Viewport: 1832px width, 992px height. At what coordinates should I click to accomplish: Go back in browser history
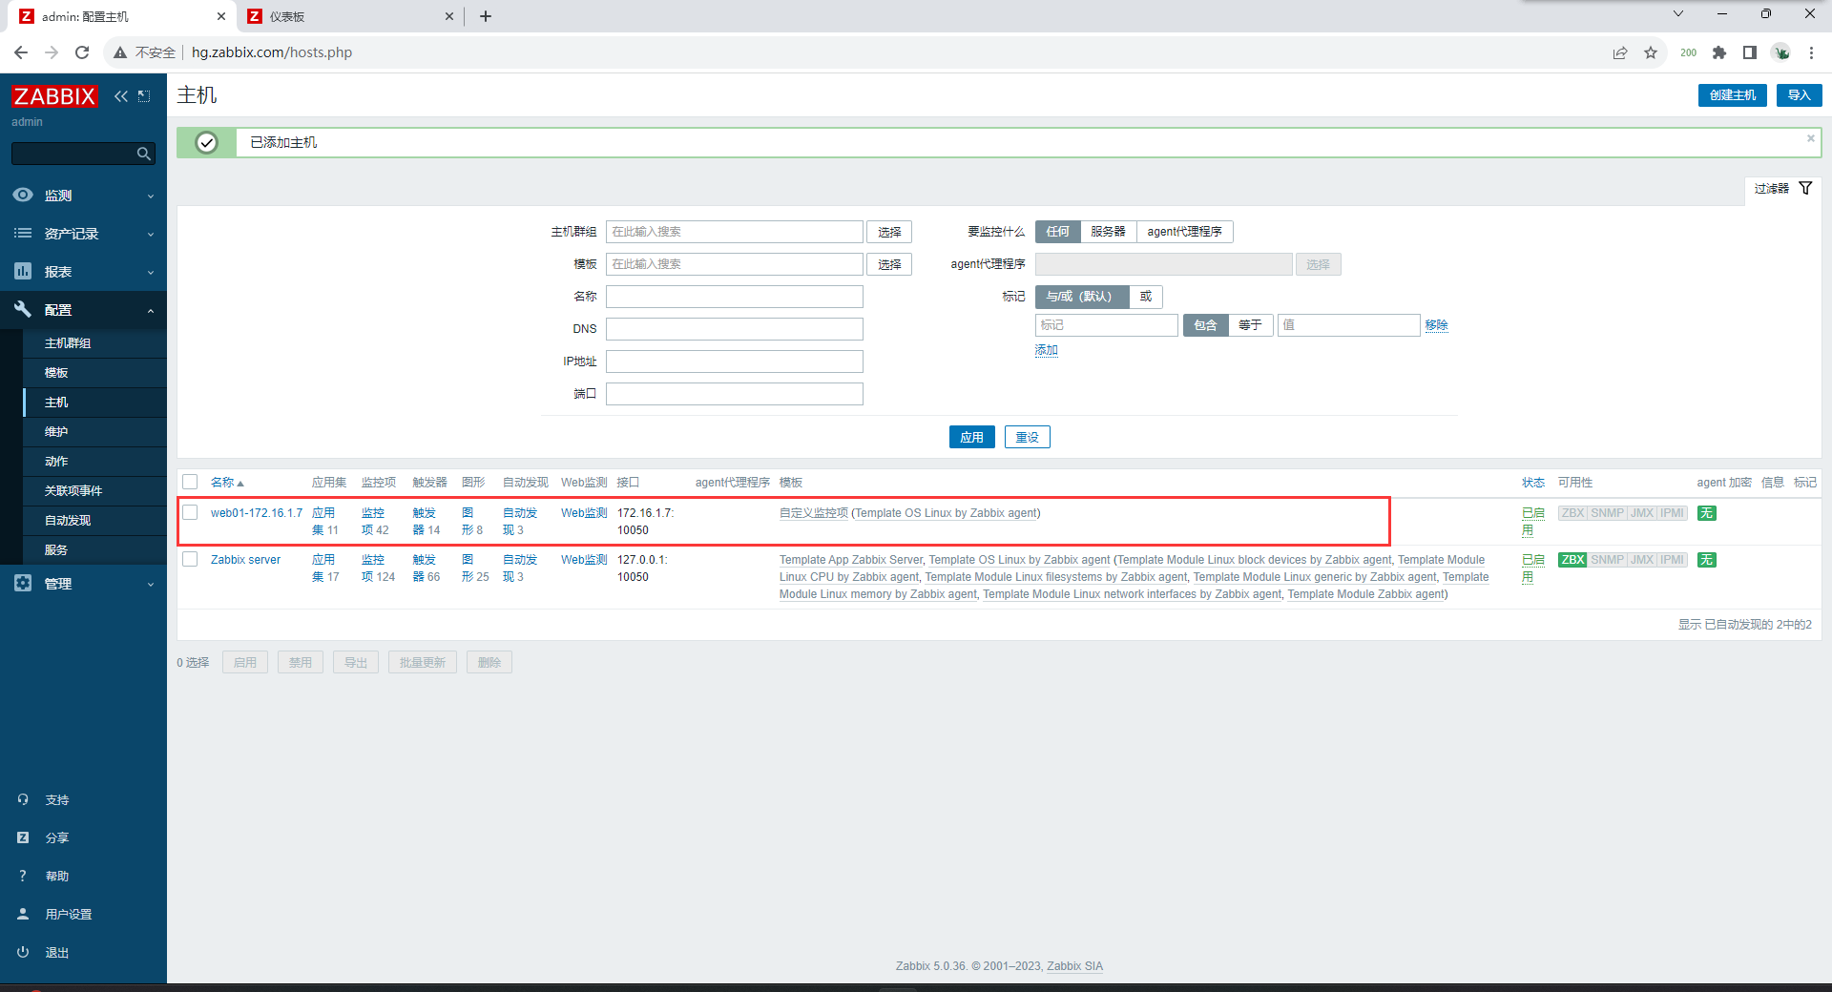pyautogui.click(x=21, y=52)
